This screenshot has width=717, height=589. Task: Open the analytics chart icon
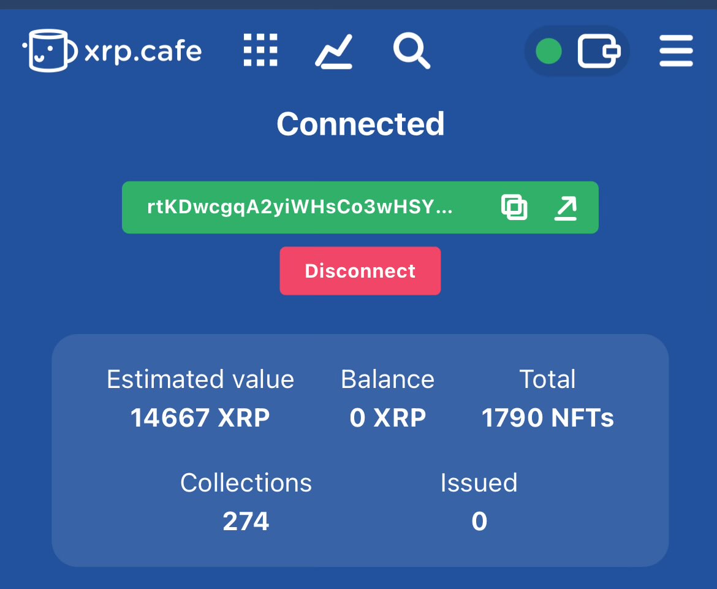(334, 51)
